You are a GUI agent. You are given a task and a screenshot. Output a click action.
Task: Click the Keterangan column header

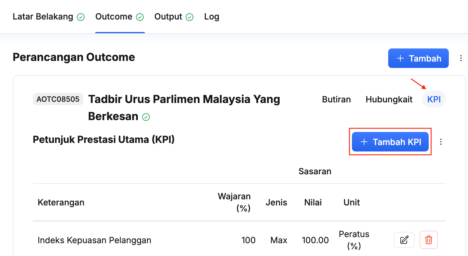click(61, 202)
